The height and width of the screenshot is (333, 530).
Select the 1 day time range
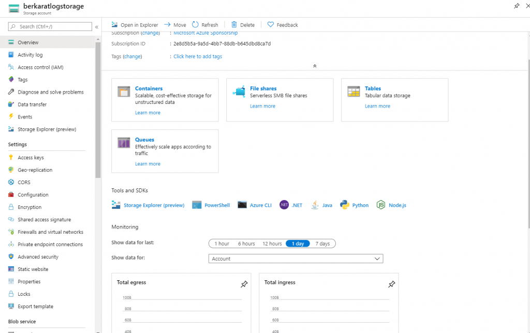click(298, 244)
